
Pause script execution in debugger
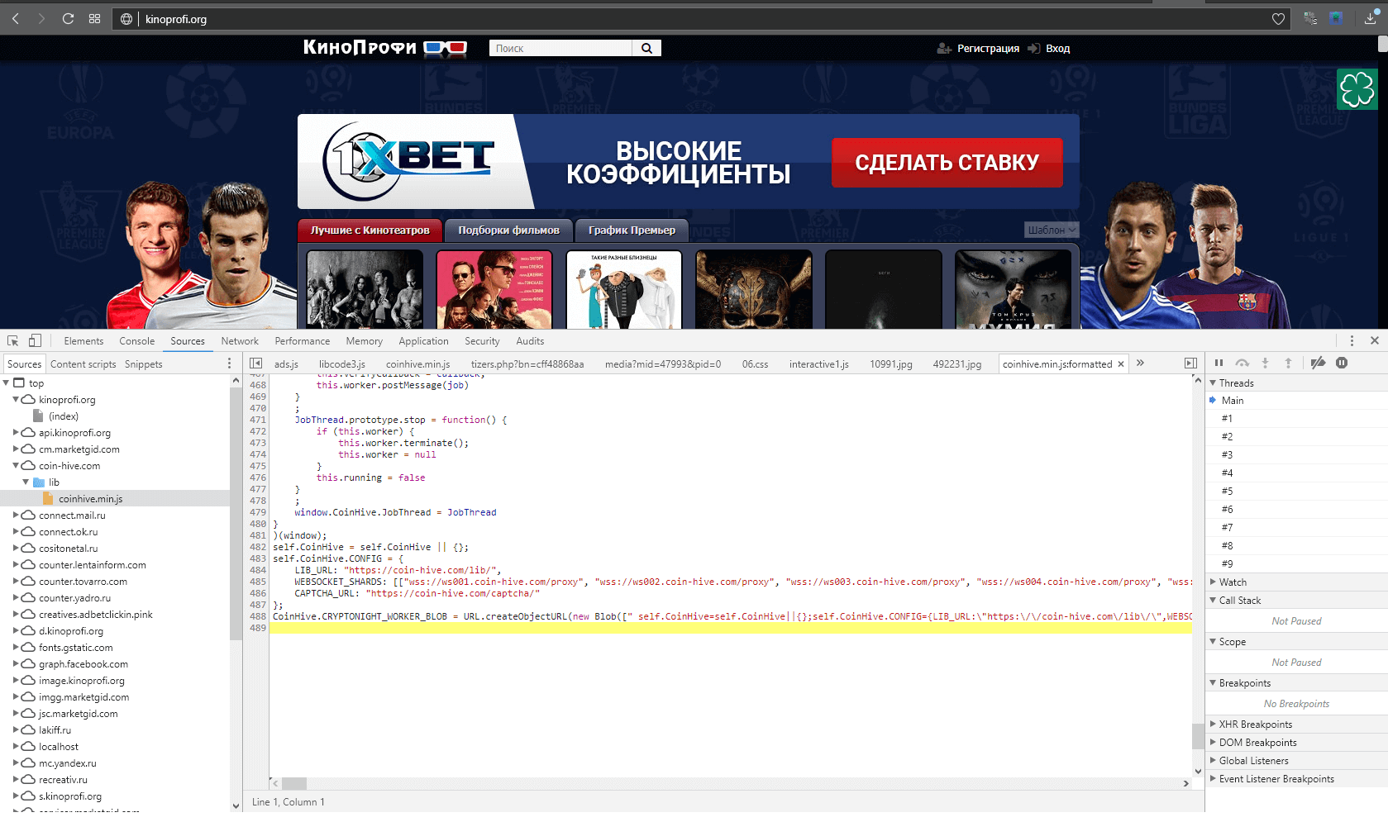pyautogui.click(x=1219, y=363)
